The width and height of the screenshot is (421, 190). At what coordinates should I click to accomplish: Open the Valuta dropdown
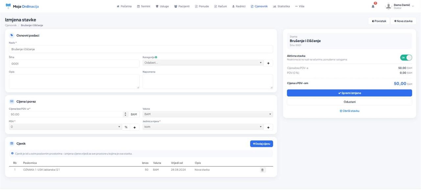(x=208, y=114)
